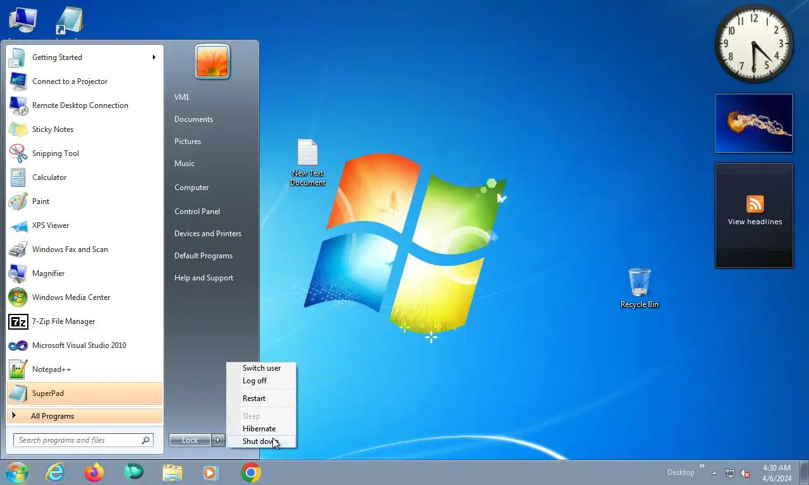
Task: Launch Firefox from the taskbar
Action: [x=94, y=472]
